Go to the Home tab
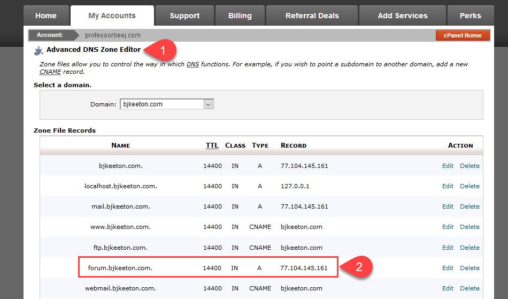Screen dimensions: 508x299 coord(46,16)
